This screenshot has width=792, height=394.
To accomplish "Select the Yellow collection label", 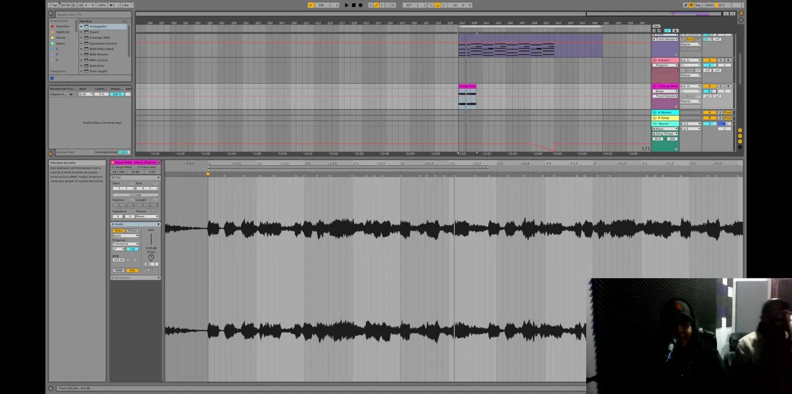I will coord(60,38).
